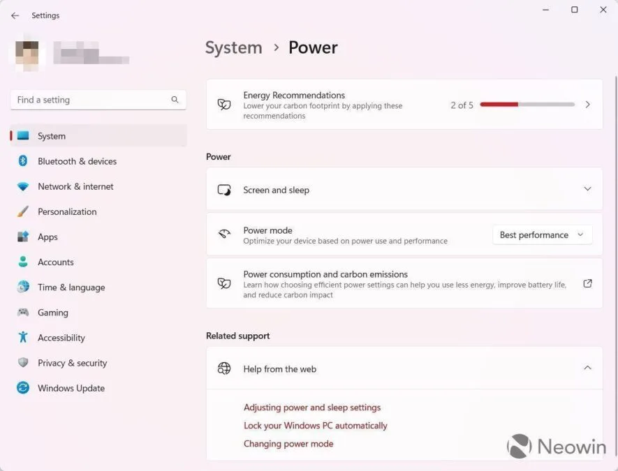
Task: Click the System breadcrumb link
Action: pyautogui.click(x=234, y=47)
